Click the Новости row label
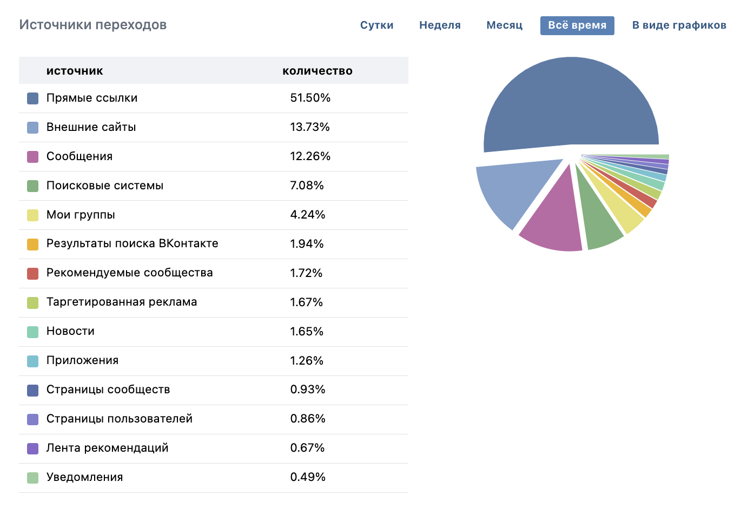754x528 pixels. [70, 331]
